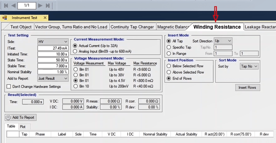
Task: Open the Sort by Tap No dropdown
Action: pyautogui.click(x=249, y=66)
